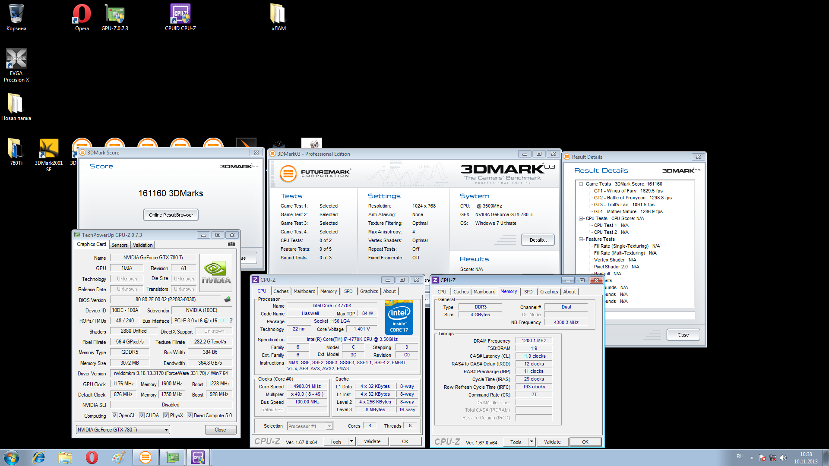Open Windows Explorer from taskbar

pos(65,457)
